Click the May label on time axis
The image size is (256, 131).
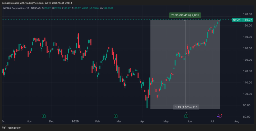(x=166, y=122)
